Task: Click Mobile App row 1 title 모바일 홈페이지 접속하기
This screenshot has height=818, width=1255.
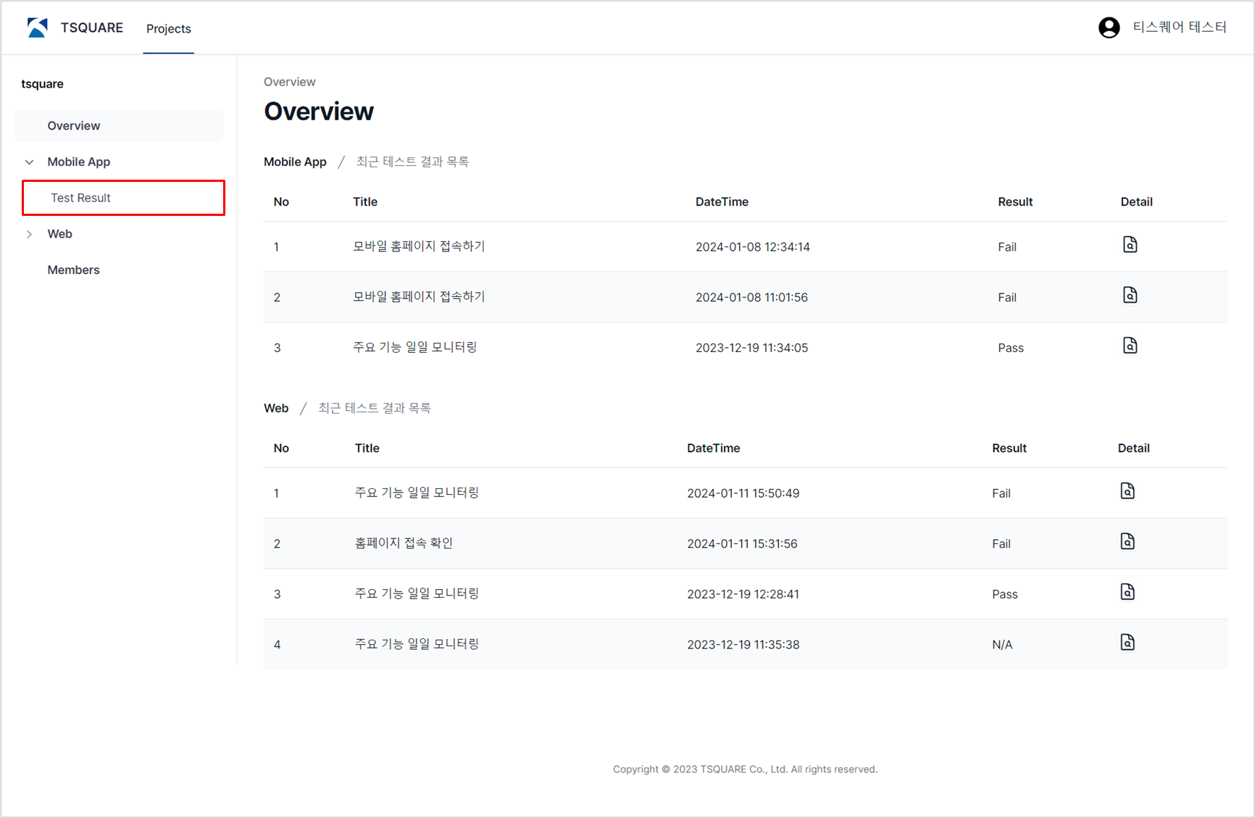Action: 419,246
